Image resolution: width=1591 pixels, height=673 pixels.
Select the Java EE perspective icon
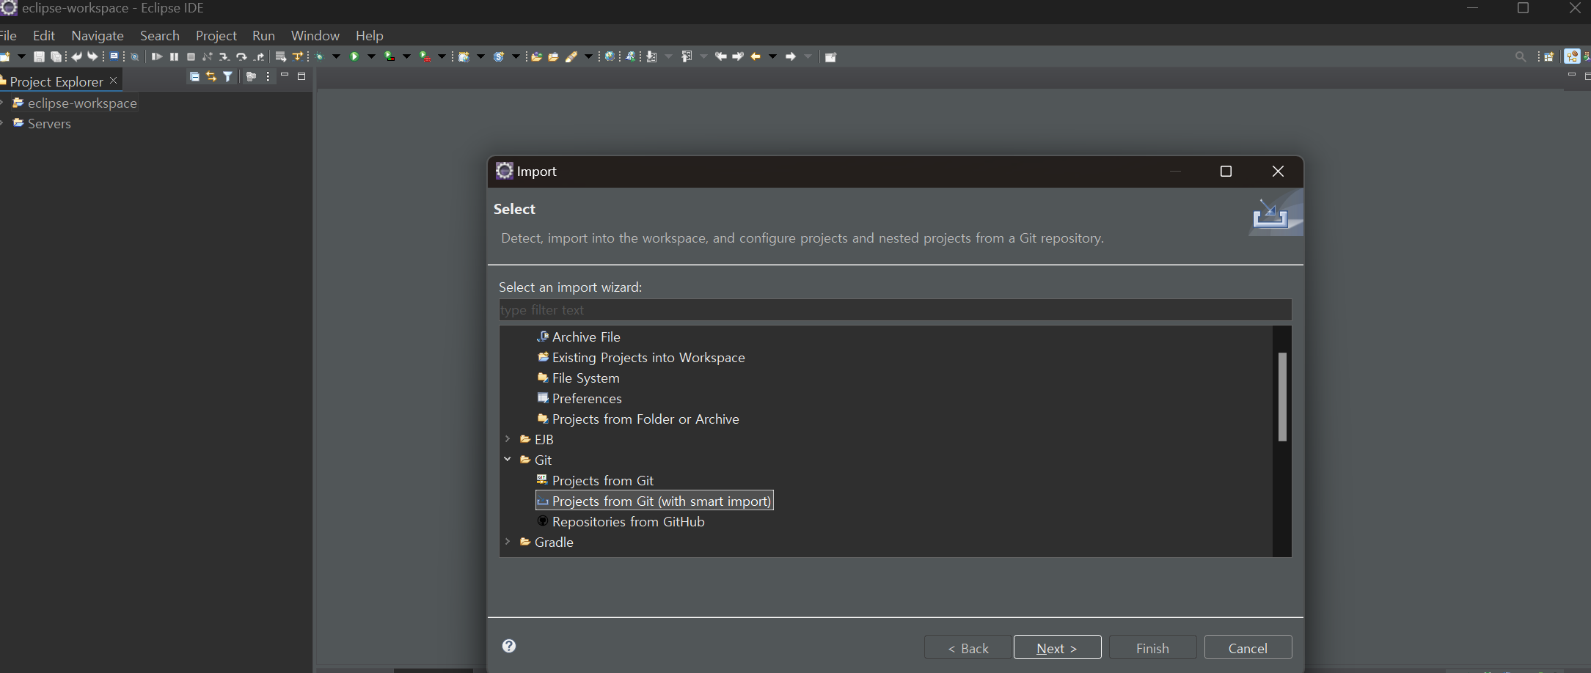pos(1572,56)
